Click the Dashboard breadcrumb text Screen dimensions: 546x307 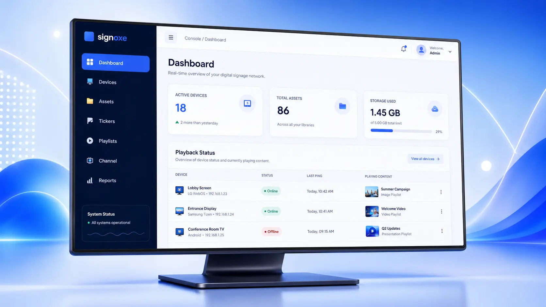pyautogui.click(x=215, y=39)
